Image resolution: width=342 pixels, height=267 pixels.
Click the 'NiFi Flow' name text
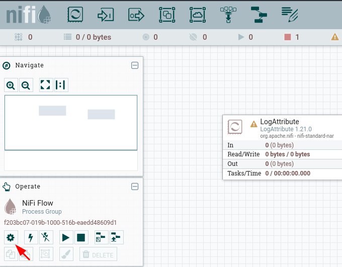38,203
